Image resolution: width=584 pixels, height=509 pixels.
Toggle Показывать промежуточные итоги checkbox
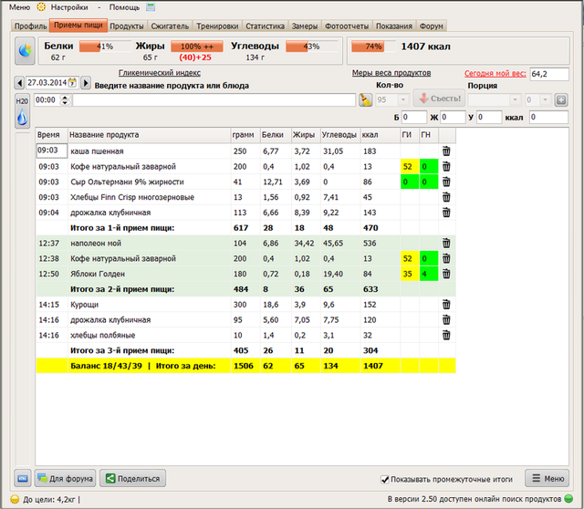coord(385,479)
